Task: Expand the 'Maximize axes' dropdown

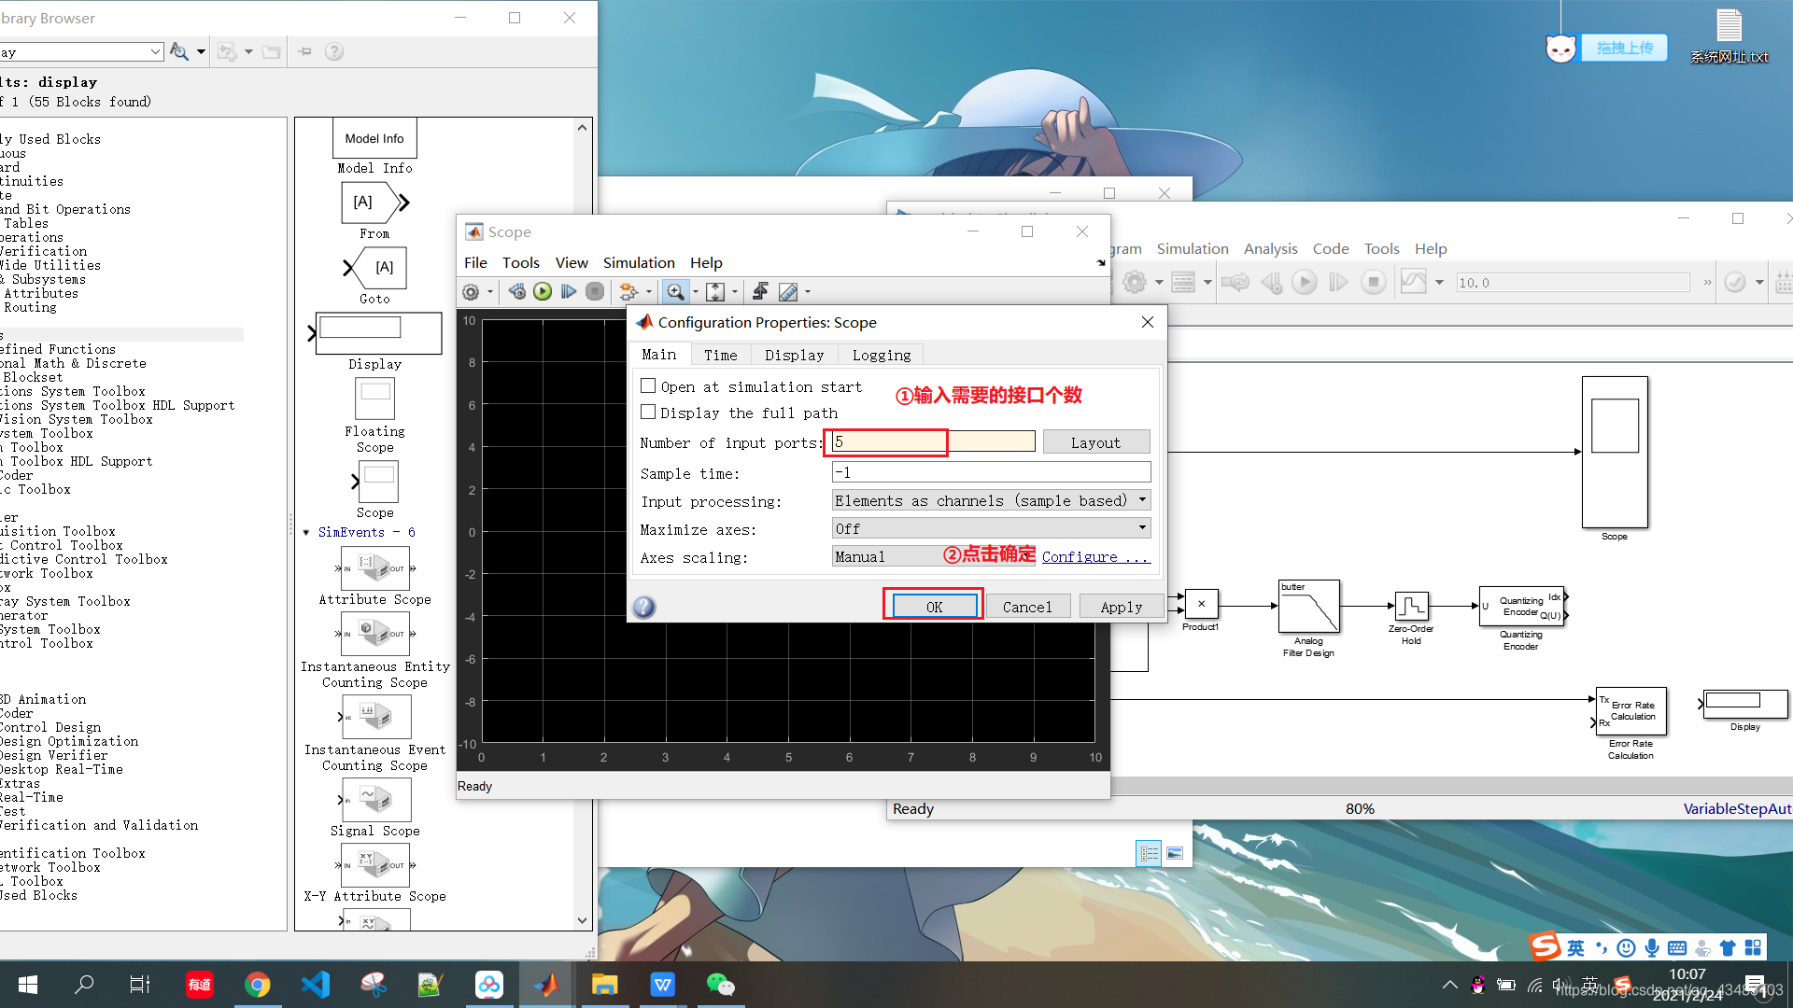Action: tap(1141, 528)
